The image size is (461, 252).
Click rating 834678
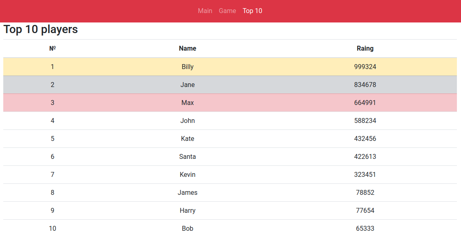click(365, 85)
